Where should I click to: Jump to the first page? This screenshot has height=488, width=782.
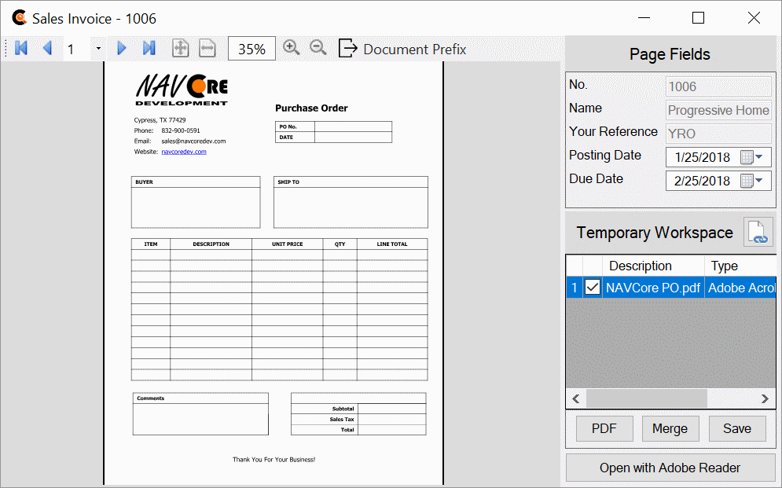click(20, 47)
